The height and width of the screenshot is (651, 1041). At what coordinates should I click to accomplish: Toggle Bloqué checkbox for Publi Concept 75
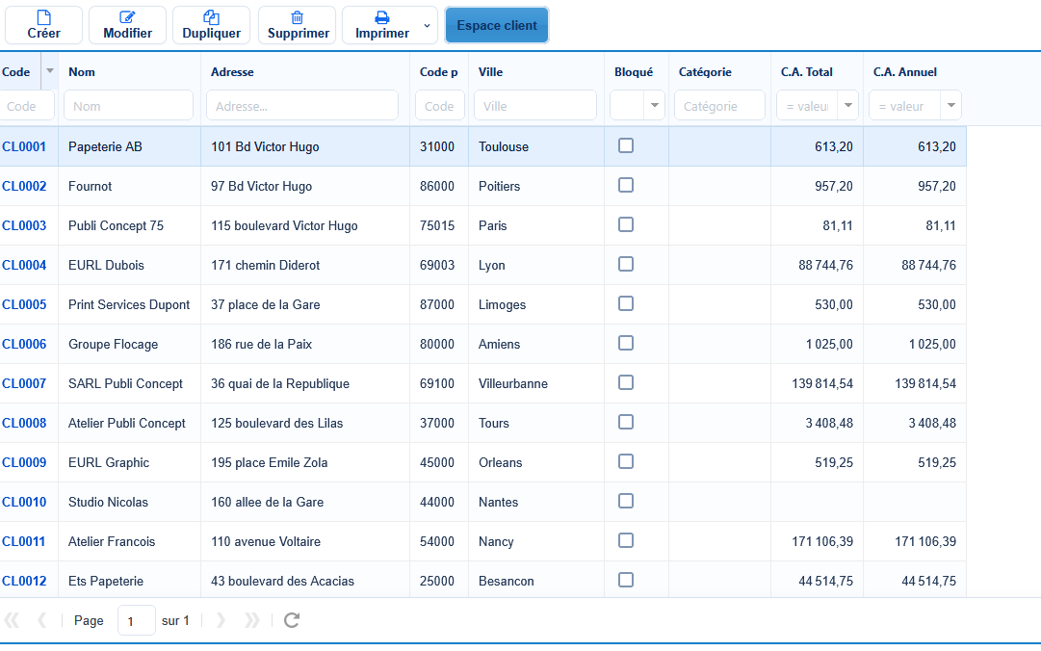click(x=625, y=224)
